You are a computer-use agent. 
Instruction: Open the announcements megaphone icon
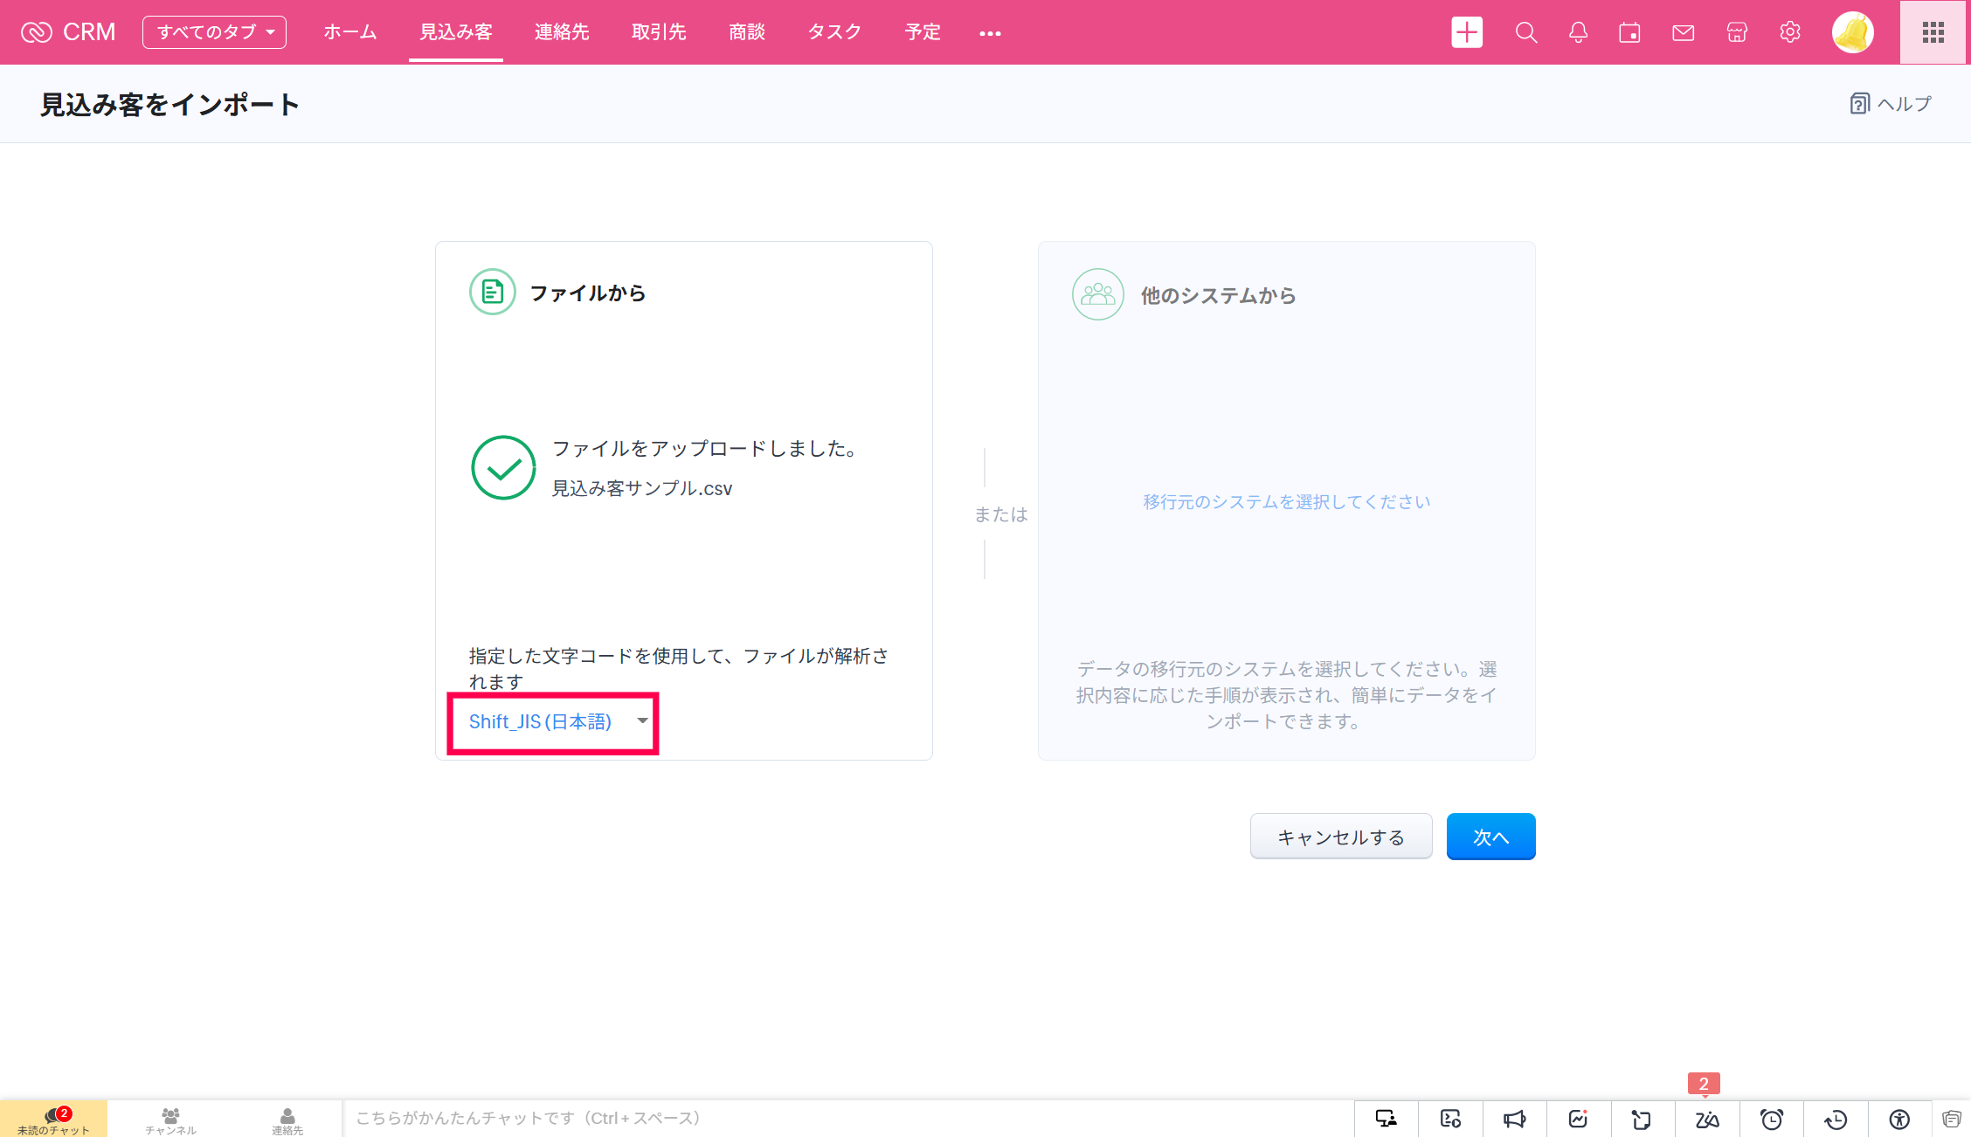coord(1514,1119)
